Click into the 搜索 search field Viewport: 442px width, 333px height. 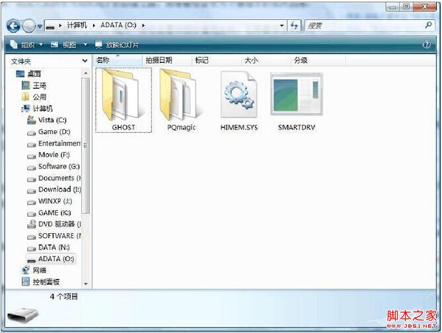[x=365, y=26]
